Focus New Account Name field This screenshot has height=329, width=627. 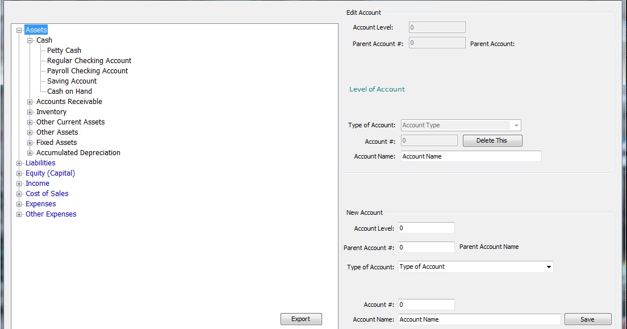[x=479, y=319]
